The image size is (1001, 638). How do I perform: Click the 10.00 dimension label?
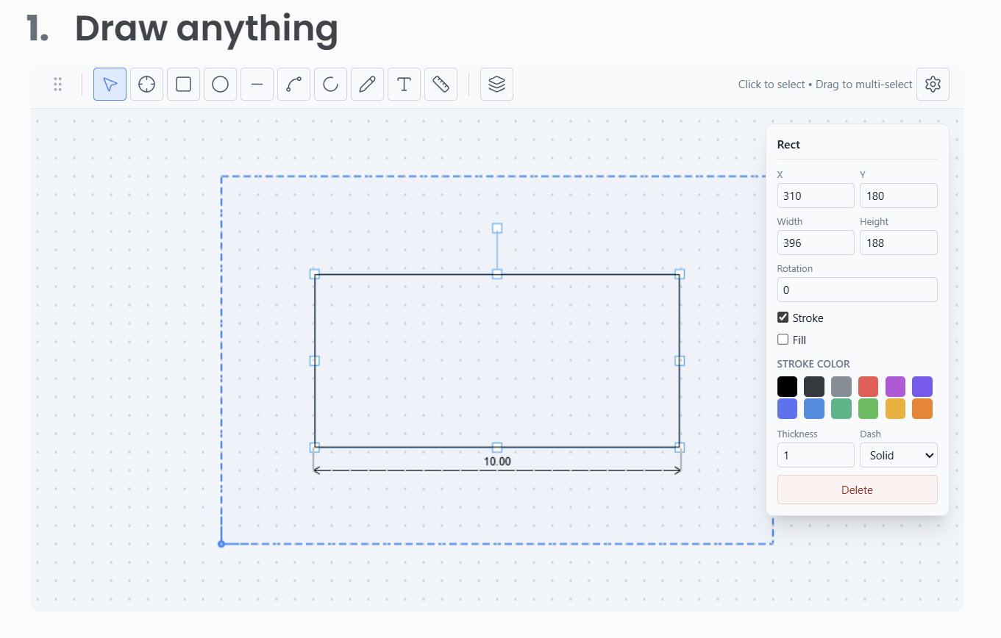497,462
